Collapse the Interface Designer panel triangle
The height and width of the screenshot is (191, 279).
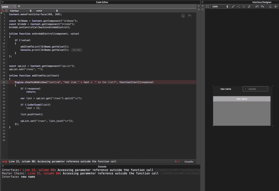click(203, 2)
